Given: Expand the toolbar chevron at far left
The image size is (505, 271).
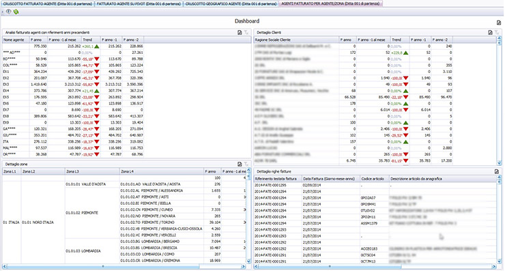Looking at the screenshot, I should 3,12.
